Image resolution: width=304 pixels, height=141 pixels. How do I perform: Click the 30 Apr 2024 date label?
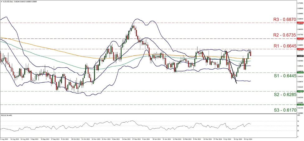click(248, 139)
